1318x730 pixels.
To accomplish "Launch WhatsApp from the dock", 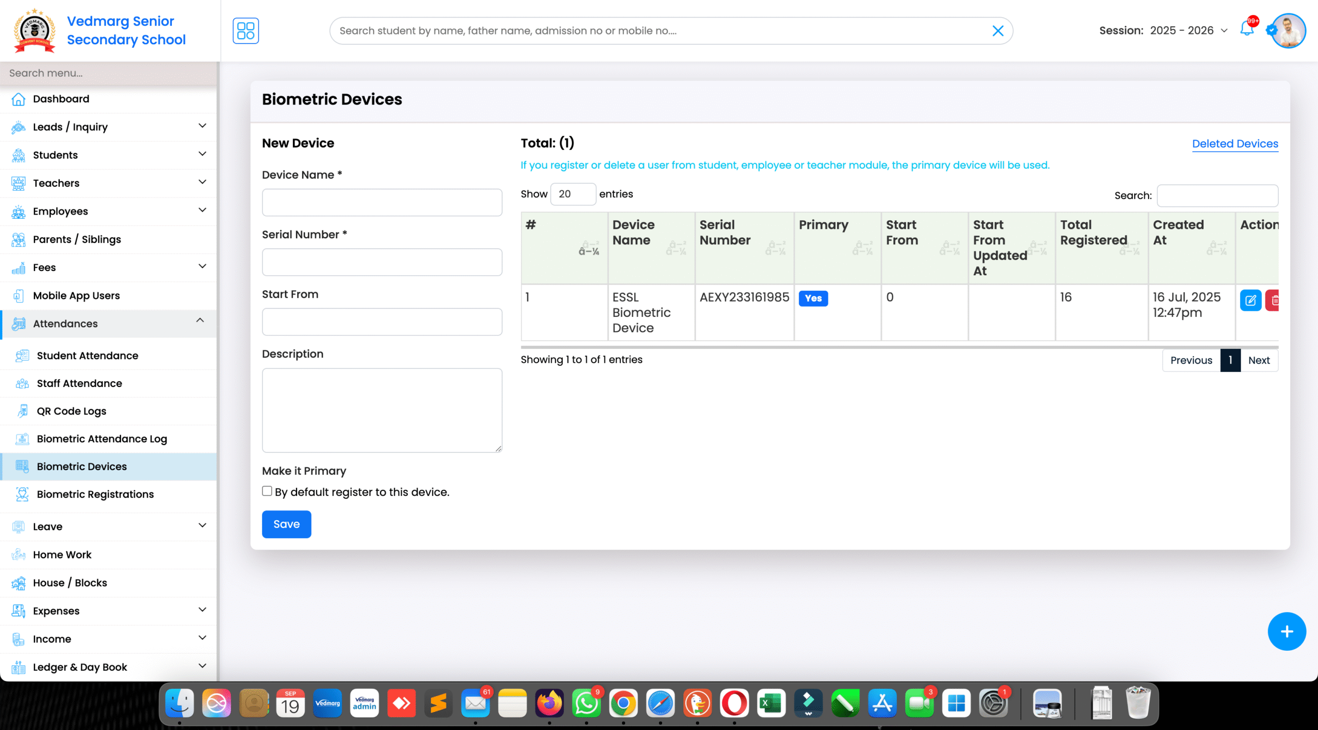I will (x=586, y=703).
